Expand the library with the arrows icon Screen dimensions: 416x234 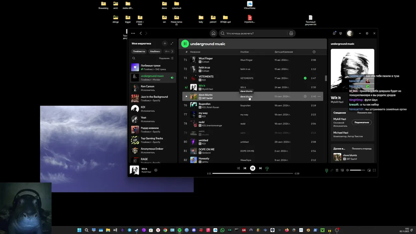(x=172, y=43)
